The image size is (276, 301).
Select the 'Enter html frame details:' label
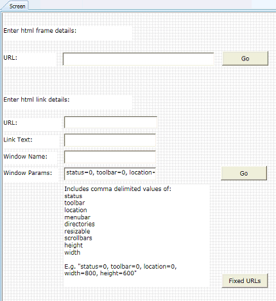coord(40,31)
